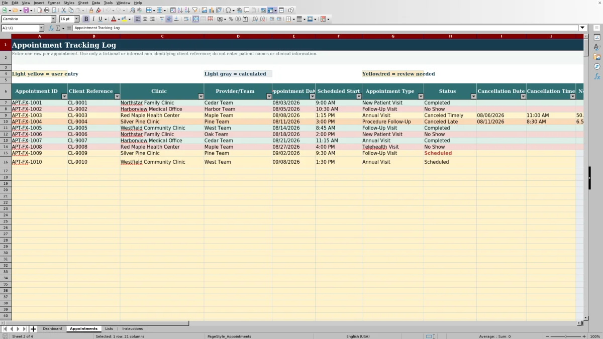The height and width of the screenshot is (339, 603).
Task: Click the formula input line
Action: coord(326,28)
